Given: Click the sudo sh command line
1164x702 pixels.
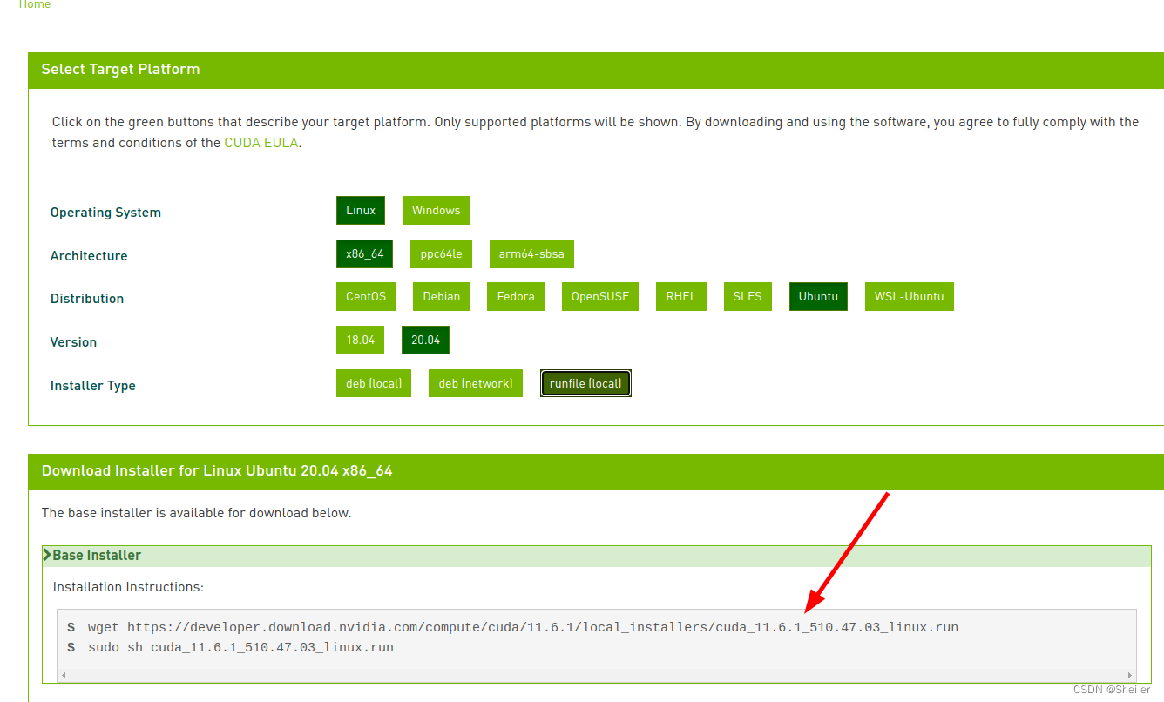Looking at the screenshot, I should pos(240,647).
